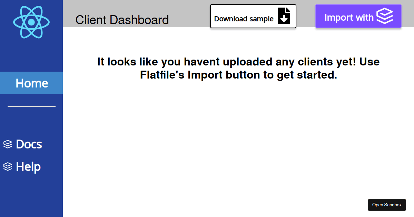Click the white divider line in sidebar
414x217 pixels.
point(31,106)
